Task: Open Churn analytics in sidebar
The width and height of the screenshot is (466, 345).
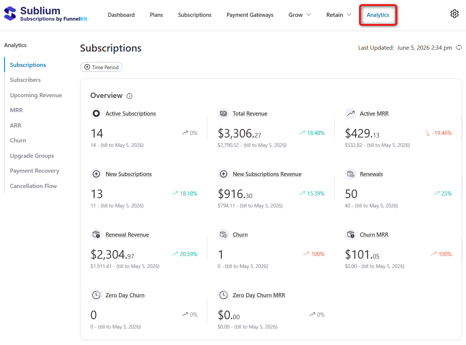Action: pyautogui.click(x=18, y=141)
